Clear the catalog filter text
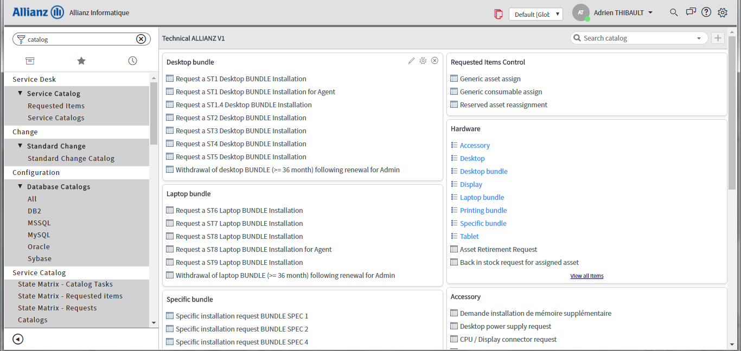741x351 pixels. [140, 39]
